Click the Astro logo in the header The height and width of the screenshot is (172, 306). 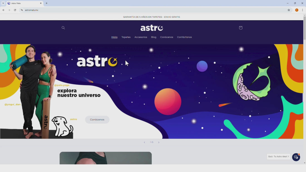(152, 28)
